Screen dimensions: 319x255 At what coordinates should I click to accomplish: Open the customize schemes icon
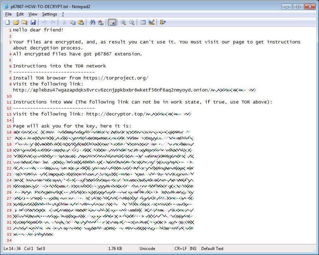tap(152, 22)
